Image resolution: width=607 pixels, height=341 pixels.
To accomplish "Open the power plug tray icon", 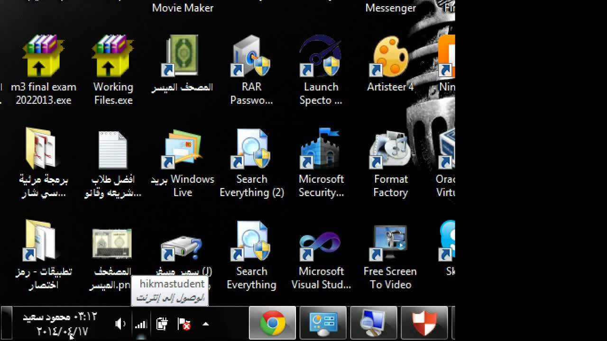I will coord(162,324).
